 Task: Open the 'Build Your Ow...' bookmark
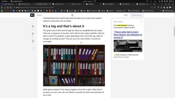[148, 11]
